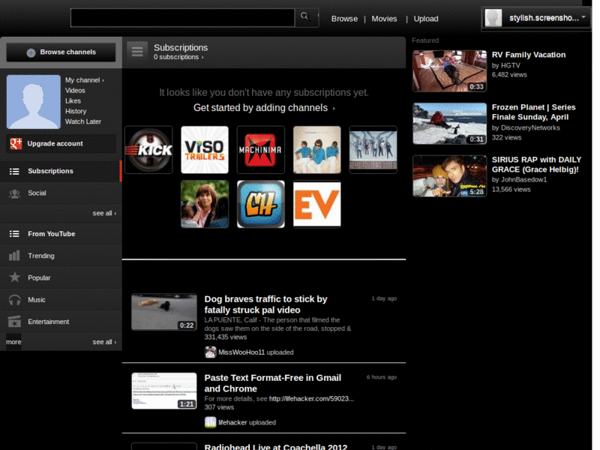Screen dimensions: 600x450
Task: Open the woman-on-phone channel thumbnail
Action: pyautogui.click(x=205, y=204)
